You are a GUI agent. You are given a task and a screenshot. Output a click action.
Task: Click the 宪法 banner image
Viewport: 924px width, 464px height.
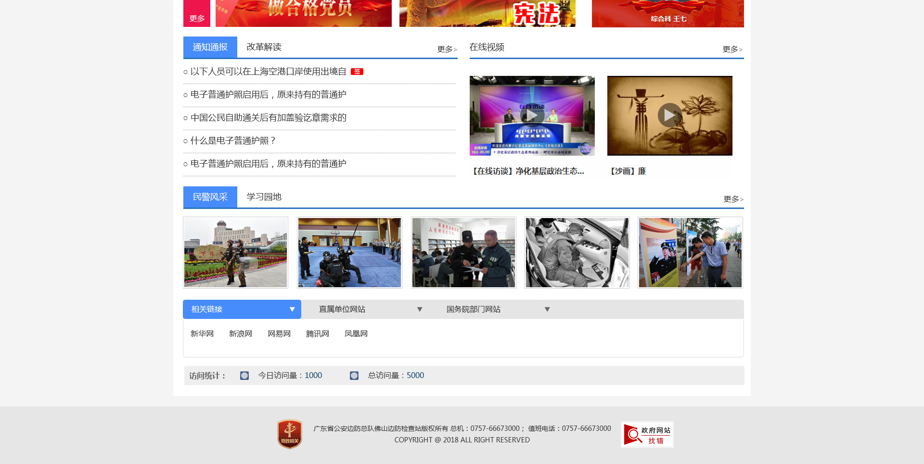point(487,13)
